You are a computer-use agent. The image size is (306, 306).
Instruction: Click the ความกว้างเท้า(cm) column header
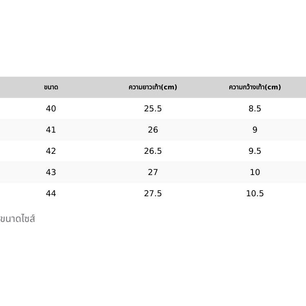click(x=255, y=87)
